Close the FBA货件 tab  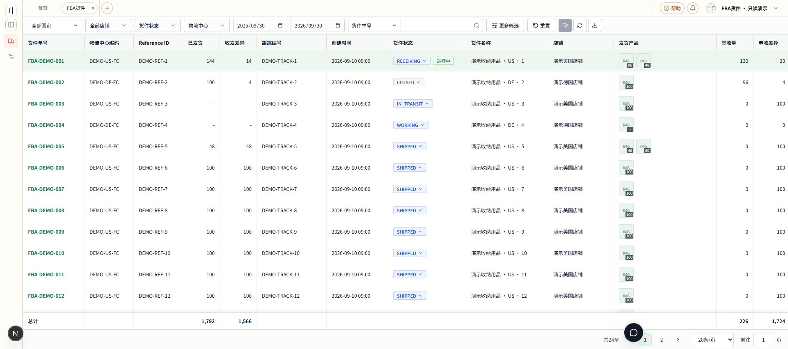coord(93,8)
